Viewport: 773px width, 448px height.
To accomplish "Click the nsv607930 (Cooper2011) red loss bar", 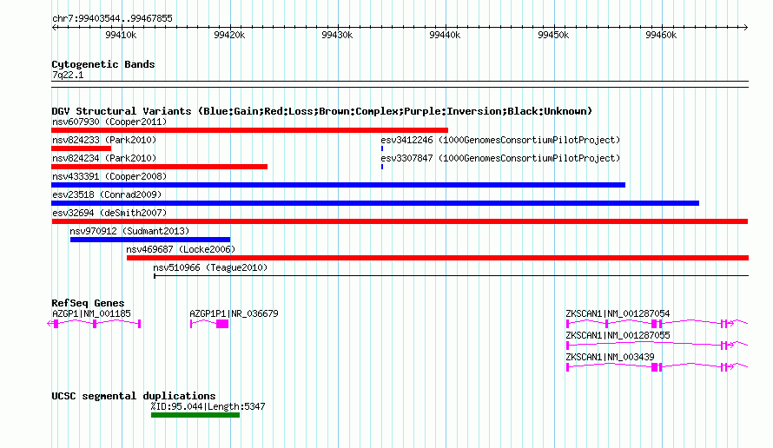I will coord(249,130).
